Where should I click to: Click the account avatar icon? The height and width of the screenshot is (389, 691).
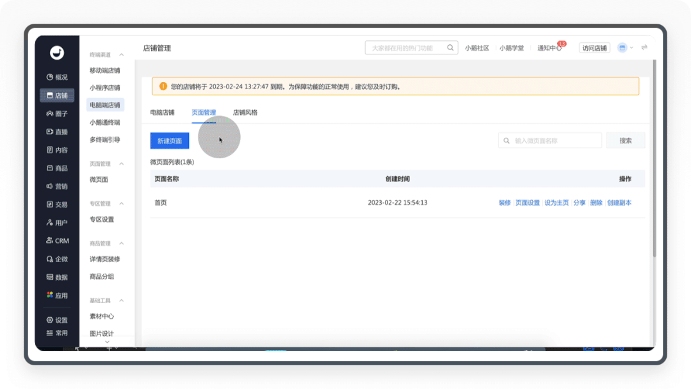pyautogui.click(x=622, y=47)
